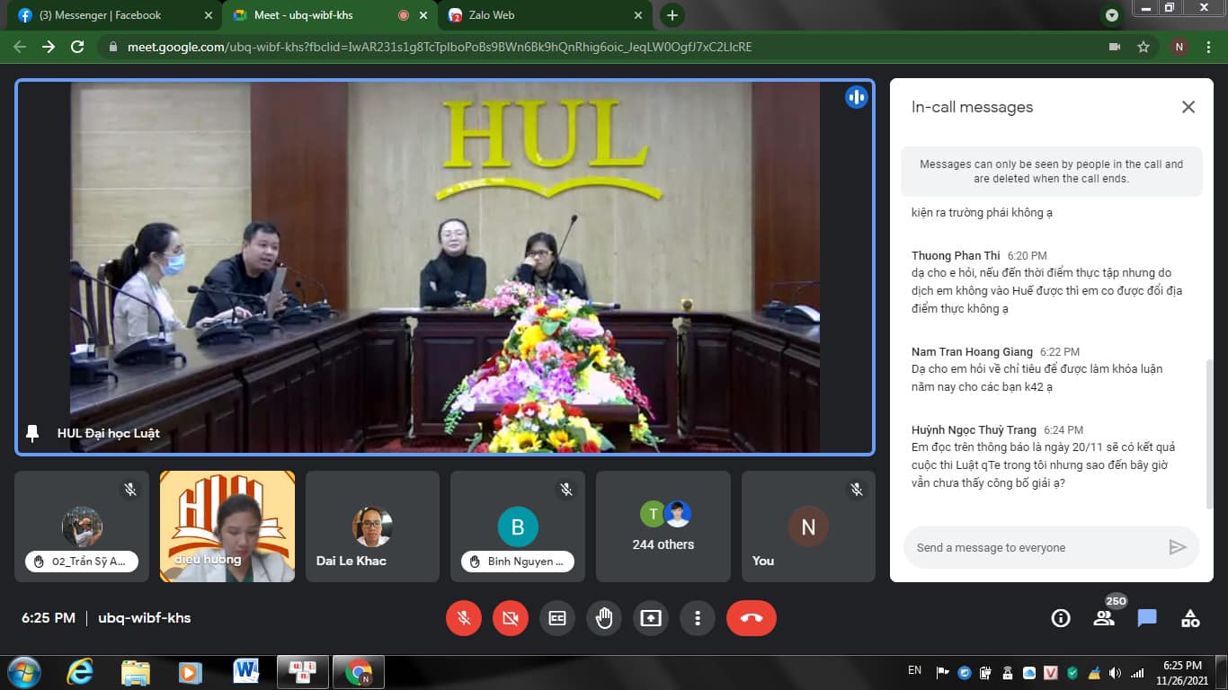Toggle the chat panel icon
The image size is (1228, 690).
point(1147,618)
